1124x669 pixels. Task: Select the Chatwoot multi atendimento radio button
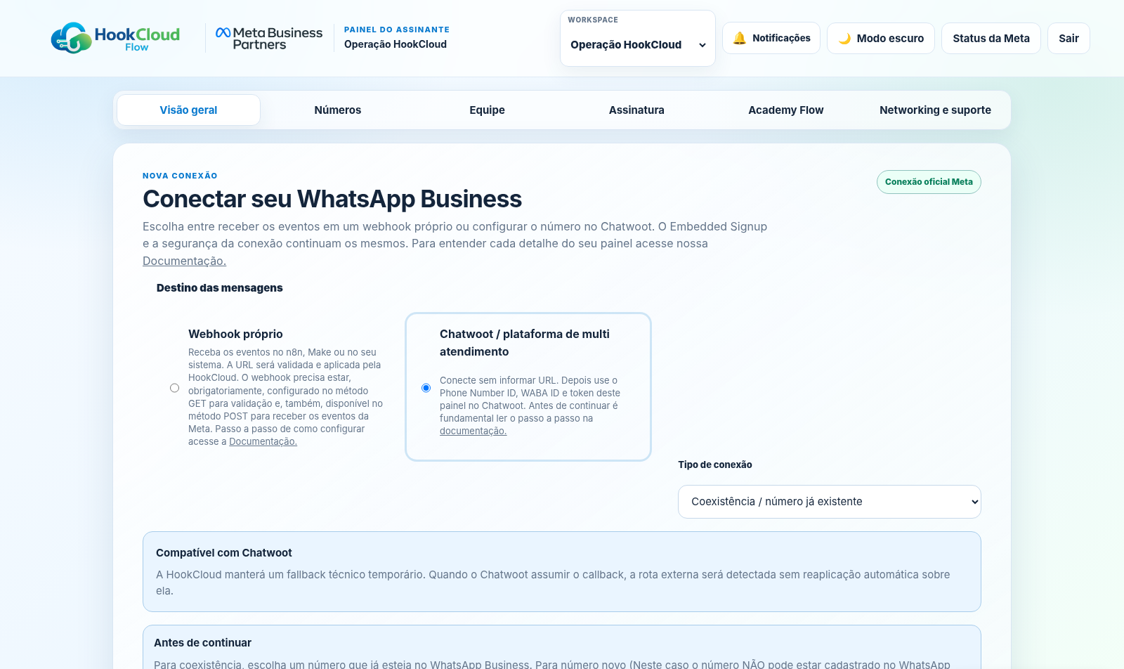[x=426, y=388]
